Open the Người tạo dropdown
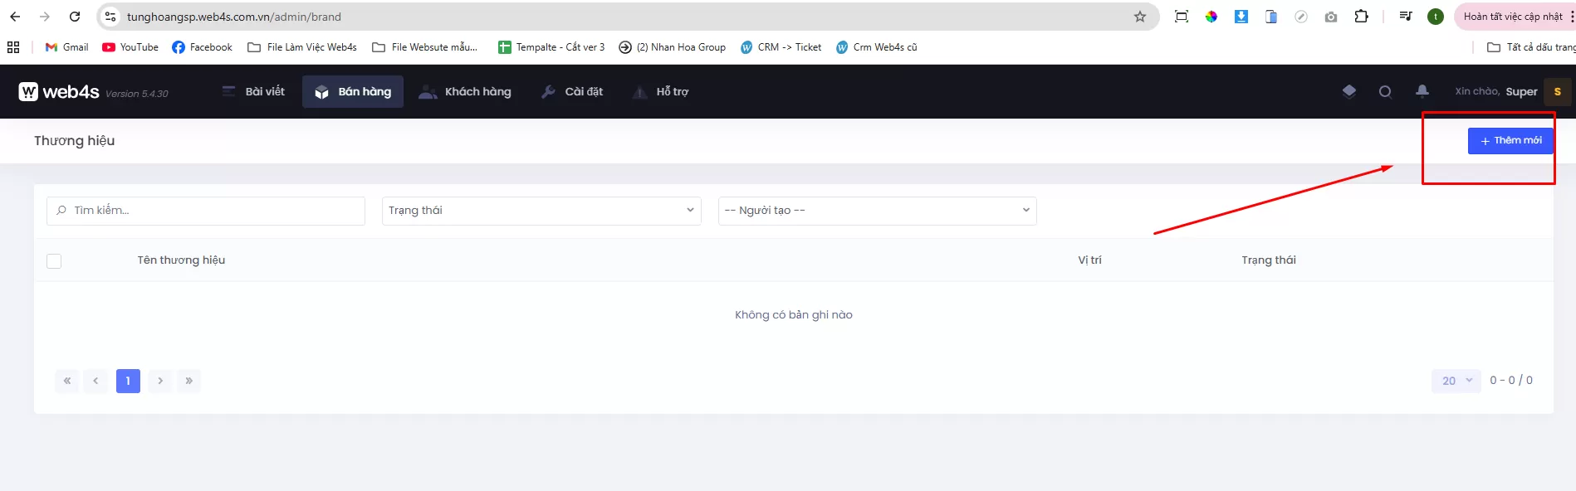1576x491 pixels. (876, 211)
